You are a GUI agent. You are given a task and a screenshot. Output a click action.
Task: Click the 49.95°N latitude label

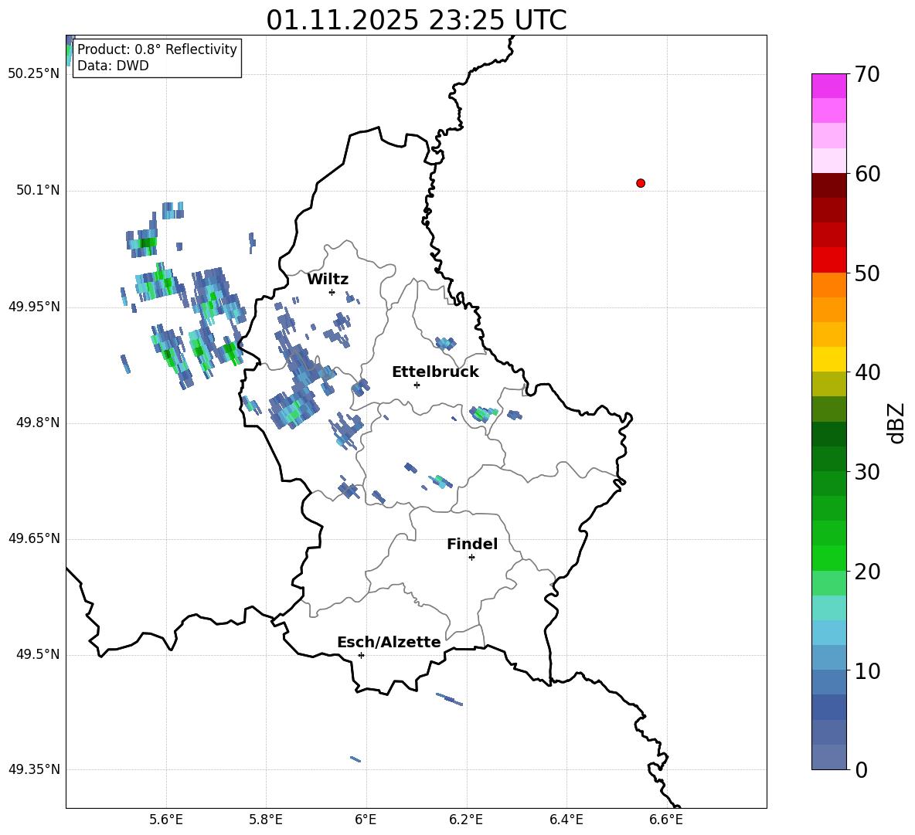34,307
